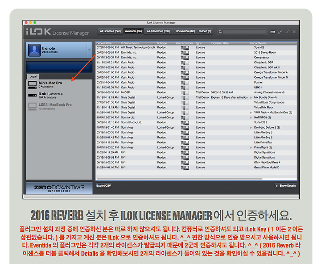This screenshot has height=264, width=321.
Task: Click the Min's Mac Pro entry text
Action: (x=50, y=84)
